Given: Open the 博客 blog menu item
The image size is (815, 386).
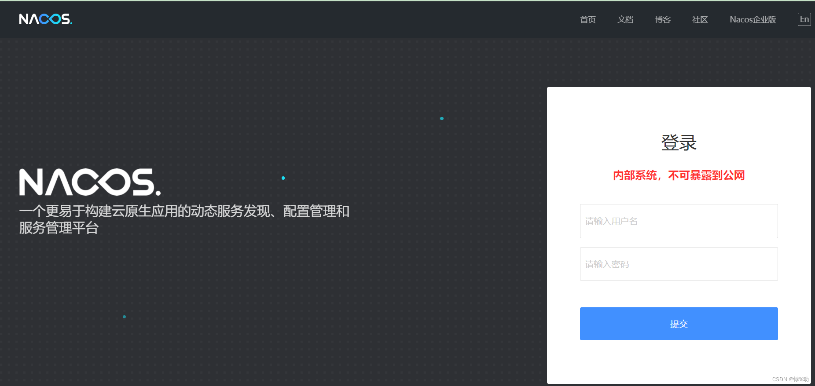Looking at the screenshot, I should 663,19.
